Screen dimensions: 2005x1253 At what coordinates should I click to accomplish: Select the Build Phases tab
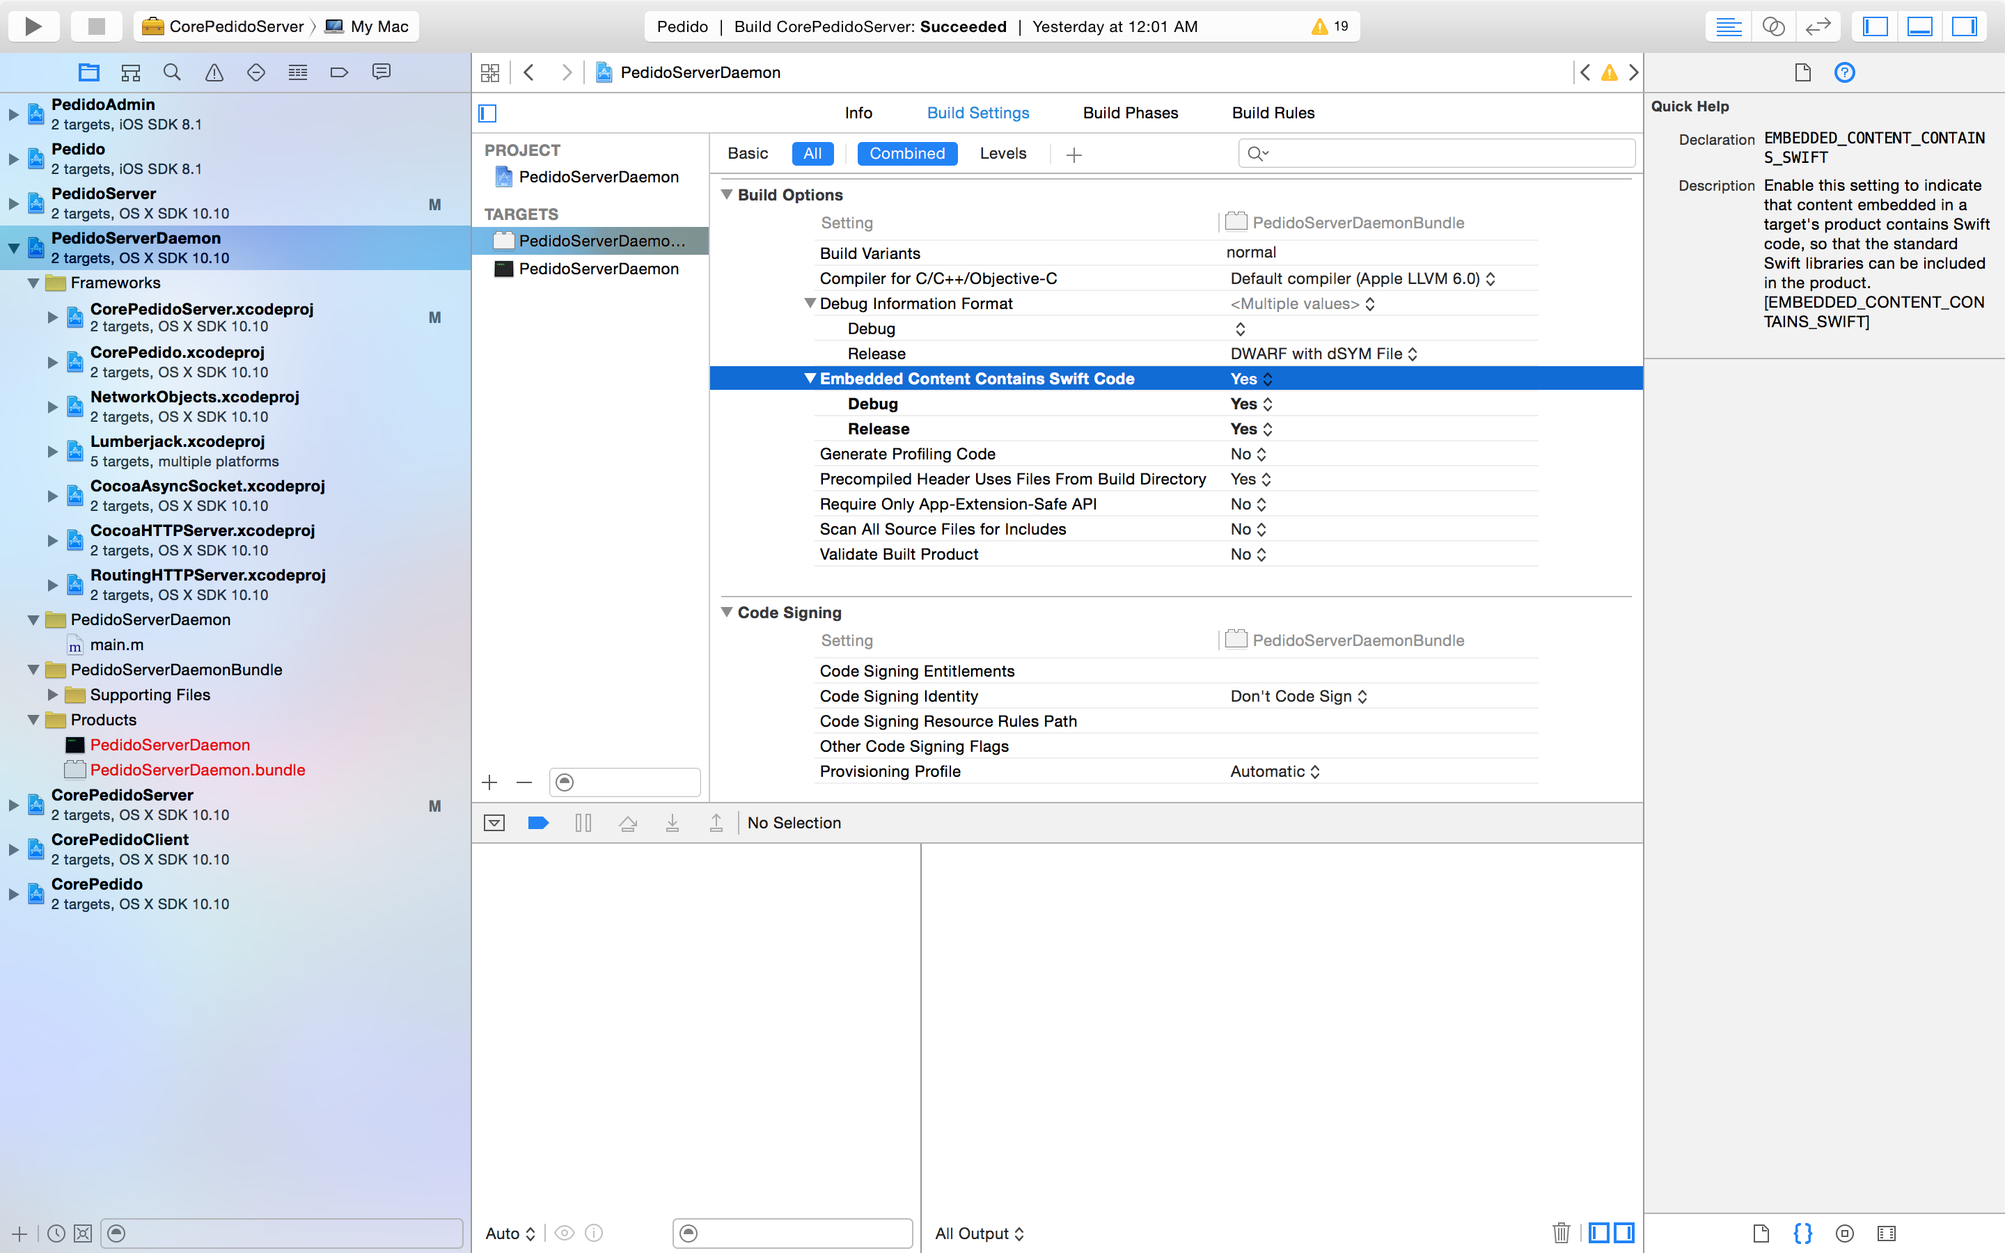click(1130, 113)
